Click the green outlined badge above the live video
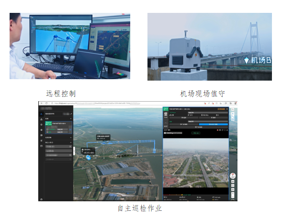Viewport: 282px width, 218px height. [x=196, y=133]
